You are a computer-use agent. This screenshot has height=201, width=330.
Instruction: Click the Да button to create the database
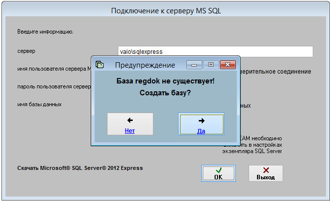pyautogui.click(x=201, y=124)
